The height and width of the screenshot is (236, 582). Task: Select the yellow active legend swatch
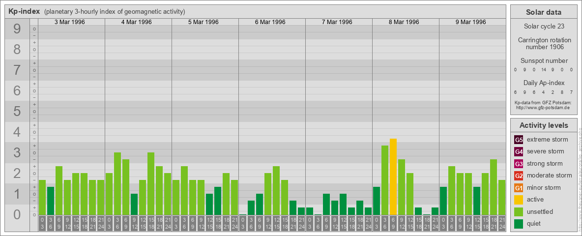(519, 200)
